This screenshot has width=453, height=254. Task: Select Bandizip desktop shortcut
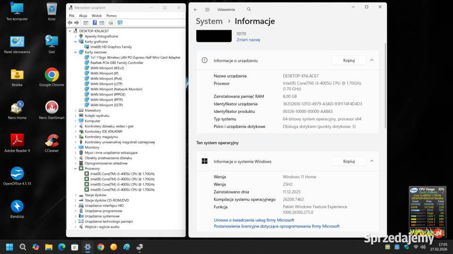(17, 209)
